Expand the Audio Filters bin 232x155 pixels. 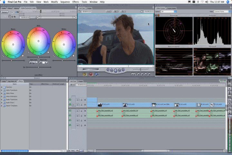[x=2, y=103]
